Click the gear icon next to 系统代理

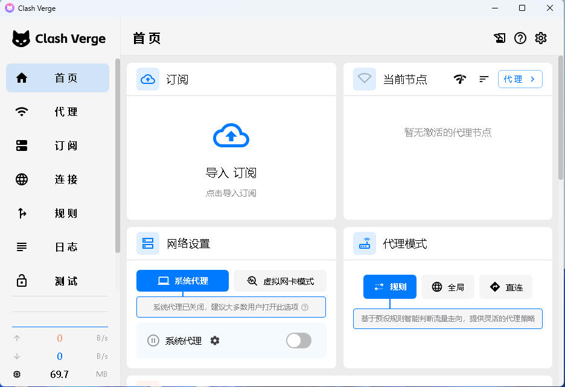tap(215, 341)
